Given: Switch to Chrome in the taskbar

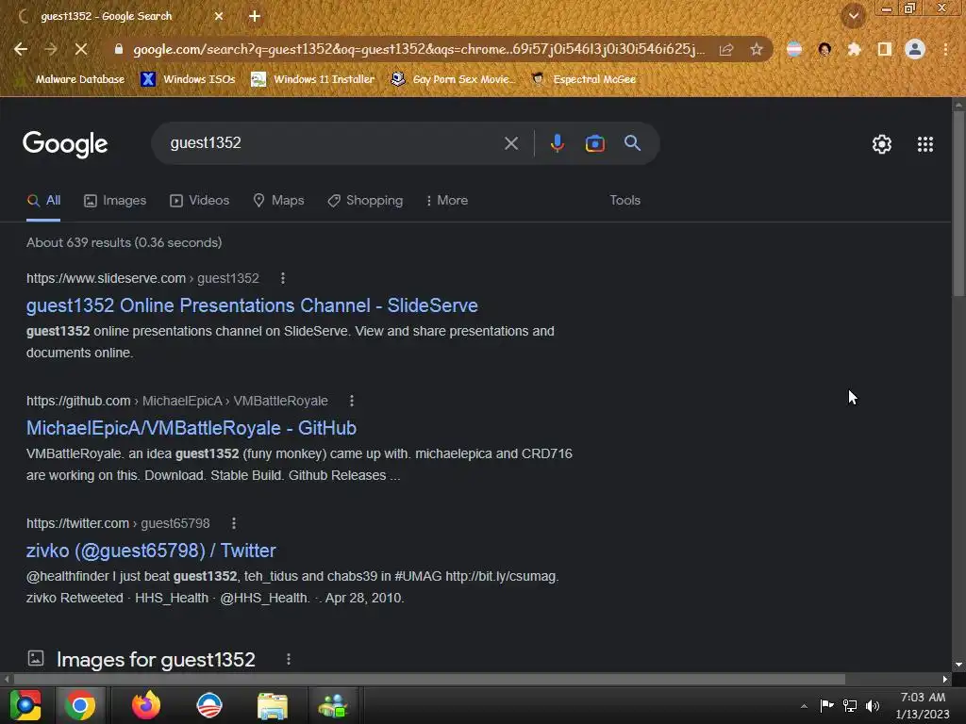Looking at the screenshot, I should 80,705.
